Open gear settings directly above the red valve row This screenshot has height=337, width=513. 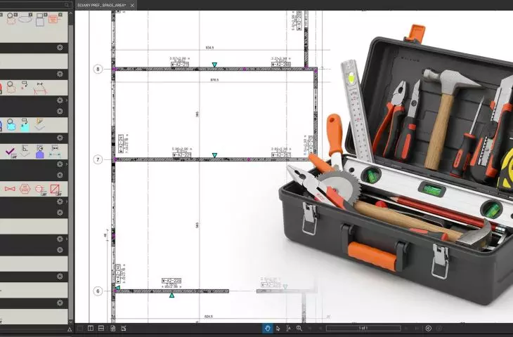(60, 175)
